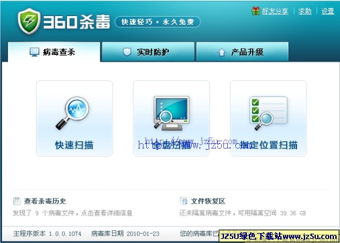Click the shield icon on 实时防护 tab
Viewport: 340px width, 243px height.
click(x=127, y=52)
